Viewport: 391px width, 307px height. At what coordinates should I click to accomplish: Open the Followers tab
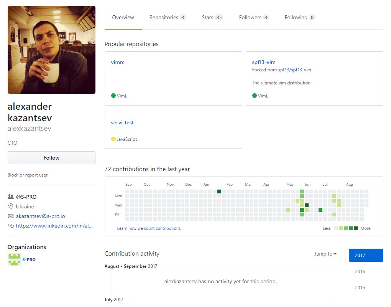click(254, 18)
